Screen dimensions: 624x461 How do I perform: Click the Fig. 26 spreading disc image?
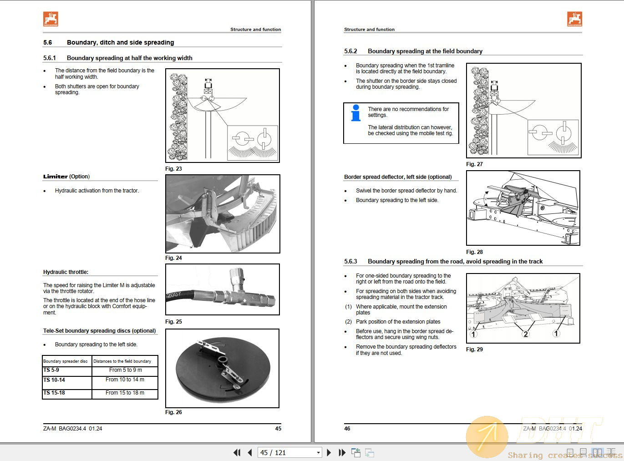point(223,368)
